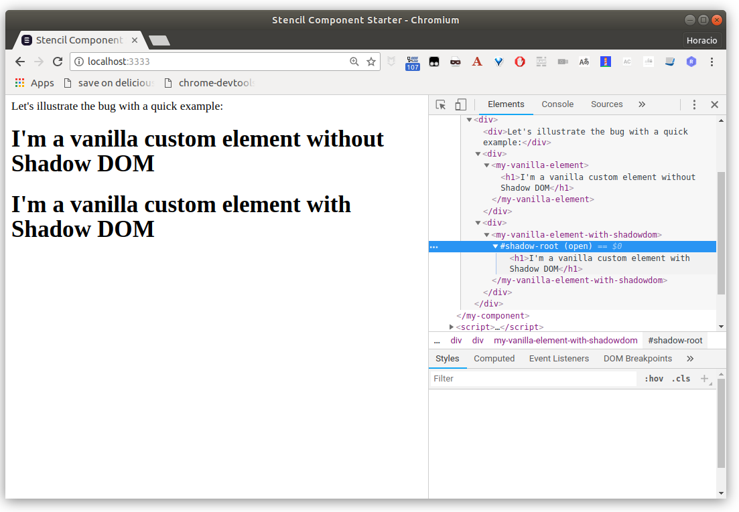Show more Styles sidebar tabs
Image resolution: width=739 pixels, height=512 pixels.
(690, 359)
